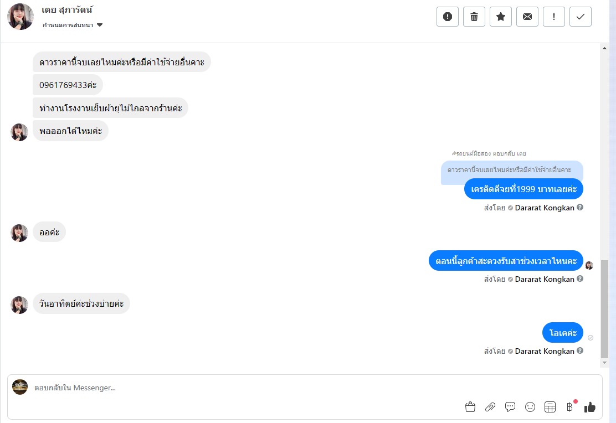Open saved replies speech bubble icon
Image resolution: width=616 pixels, height=423 pixels.
[x=510, y=407]
